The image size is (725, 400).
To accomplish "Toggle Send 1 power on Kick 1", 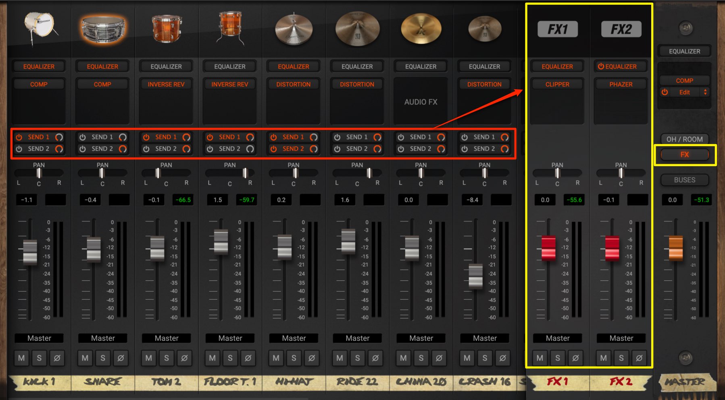I will click(19, 137).
